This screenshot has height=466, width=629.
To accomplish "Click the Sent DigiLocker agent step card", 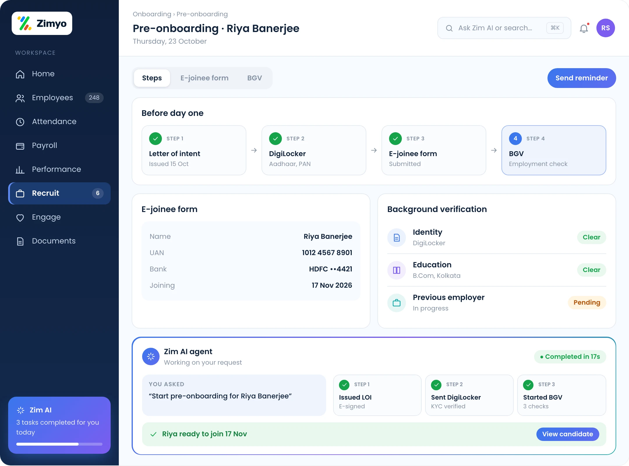I will (x=469, y=395).
